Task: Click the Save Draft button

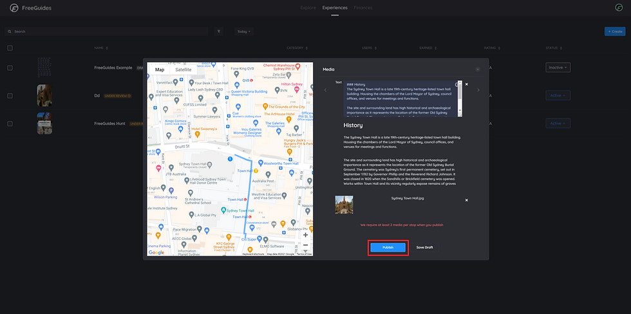Action: coord(424,247)
